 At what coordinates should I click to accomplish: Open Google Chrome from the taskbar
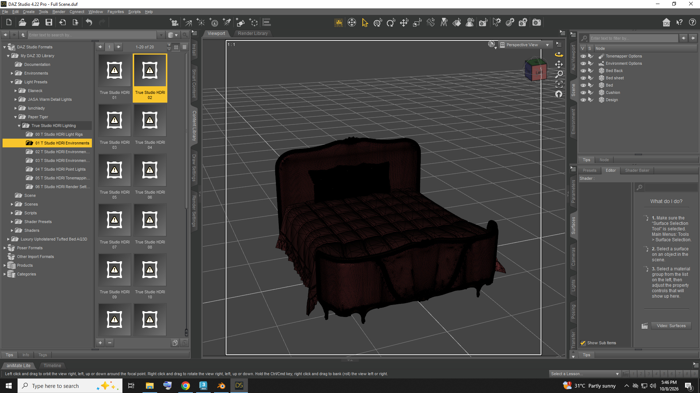[186, 386]
